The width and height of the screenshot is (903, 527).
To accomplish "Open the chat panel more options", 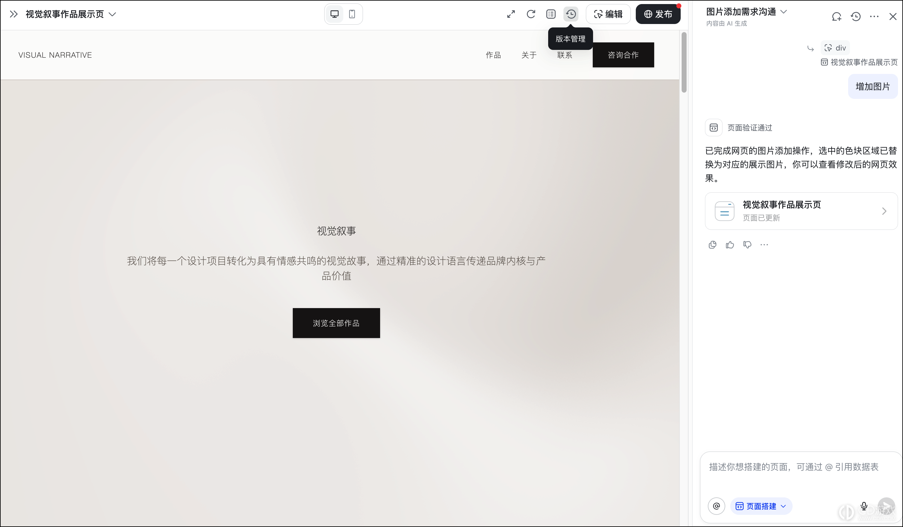I will (874, 17).
